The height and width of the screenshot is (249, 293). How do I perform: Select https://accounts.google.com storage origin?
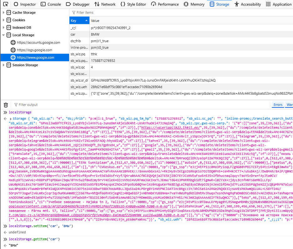tap(38, 42)
